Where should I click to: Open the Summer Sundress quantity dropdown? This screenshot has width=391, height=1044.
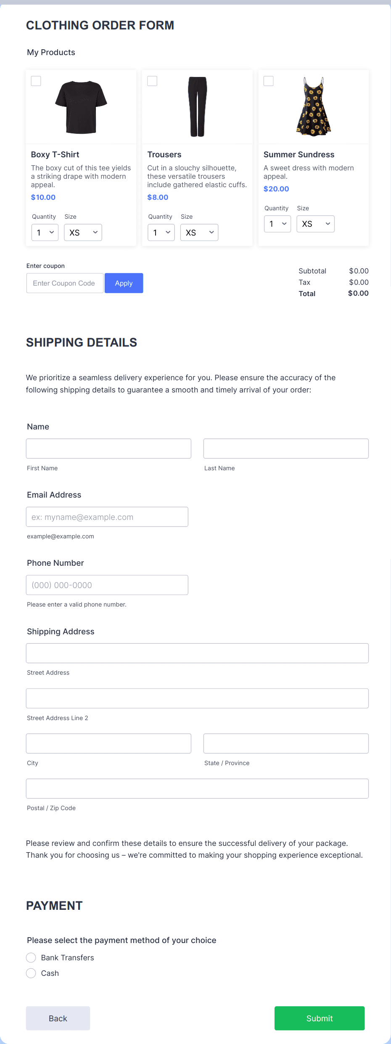277,224
